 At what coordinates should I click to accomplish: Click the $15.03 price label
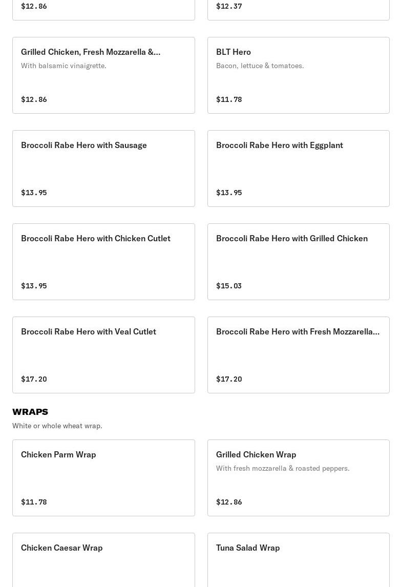tap(229, 286)
